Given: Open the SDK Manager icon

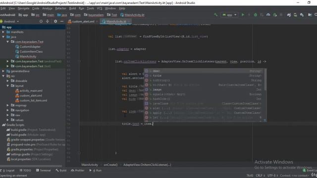Looking at the screenshot, I should (x=302, y=15).
